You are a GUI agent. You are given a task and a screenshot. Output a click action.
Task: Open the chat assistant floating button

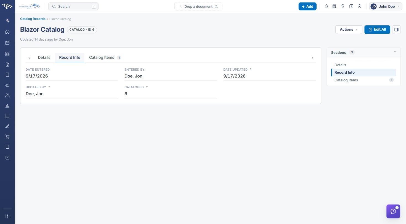click(393, 211)
